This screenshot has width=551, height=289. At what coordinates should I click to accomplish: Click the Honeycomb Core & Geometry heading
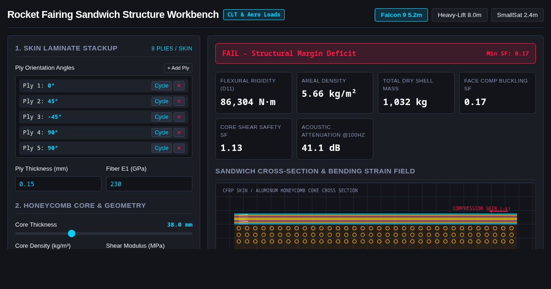click(x=80, y=206)
